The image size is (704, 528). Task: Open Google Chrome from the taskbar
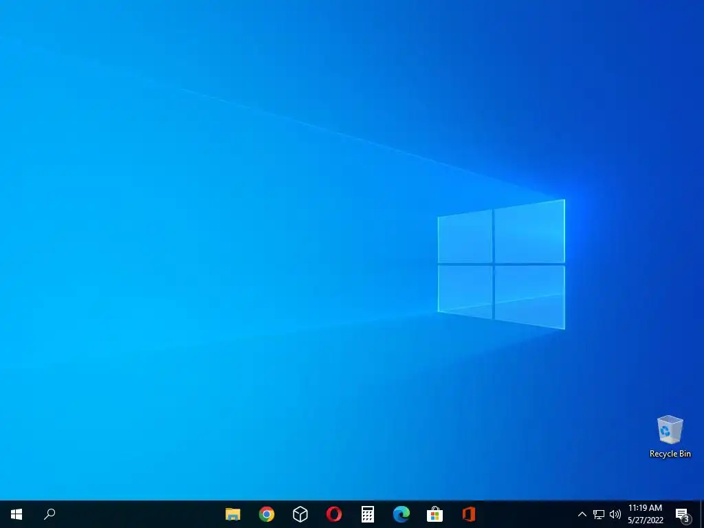point(266,514)
